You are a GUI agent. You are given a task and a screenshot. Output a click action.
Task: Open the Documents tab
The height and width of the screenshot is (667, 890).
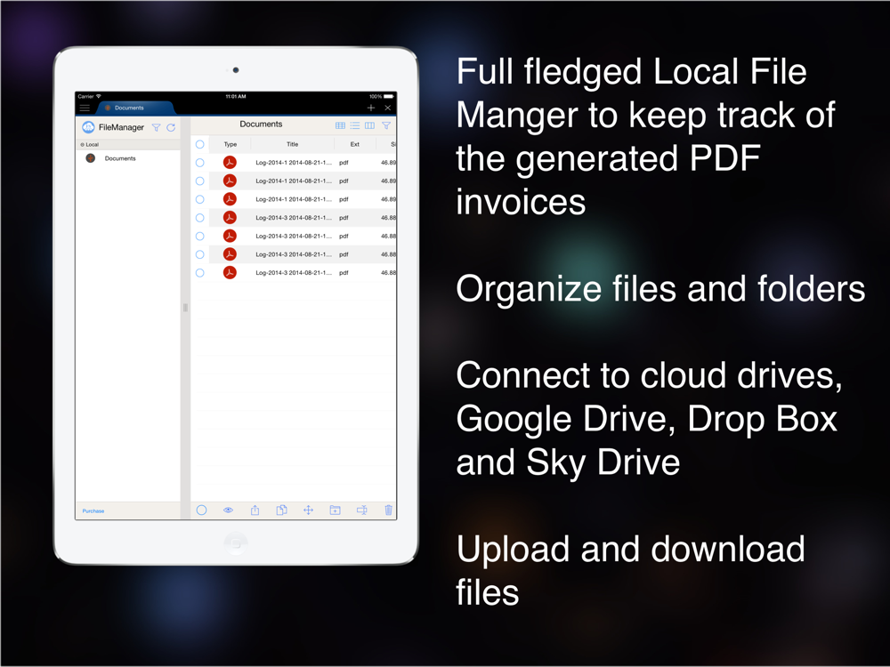click(x=129, y=108)
